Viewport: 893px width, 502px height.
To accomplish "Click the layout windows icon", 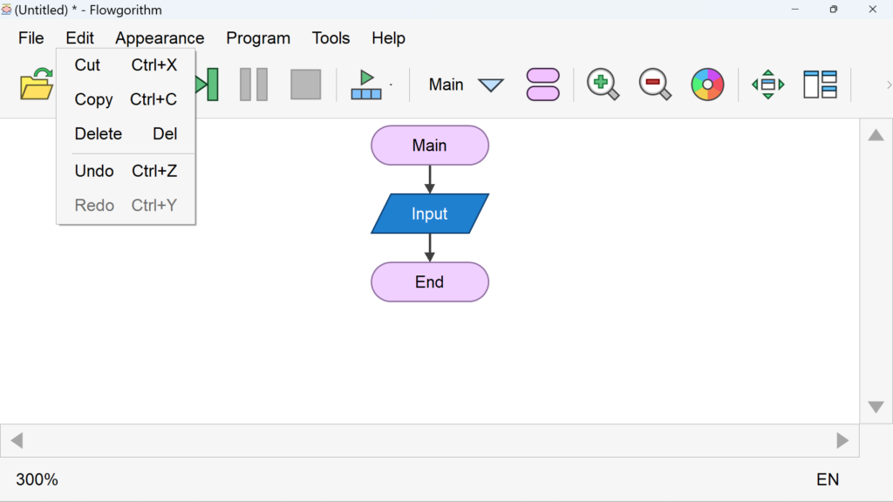I will click(820, 85).
